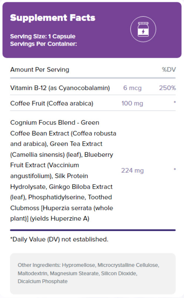Click the 224 mg blend amount
The width and height of the screenshot is (184, 298).
132,170
